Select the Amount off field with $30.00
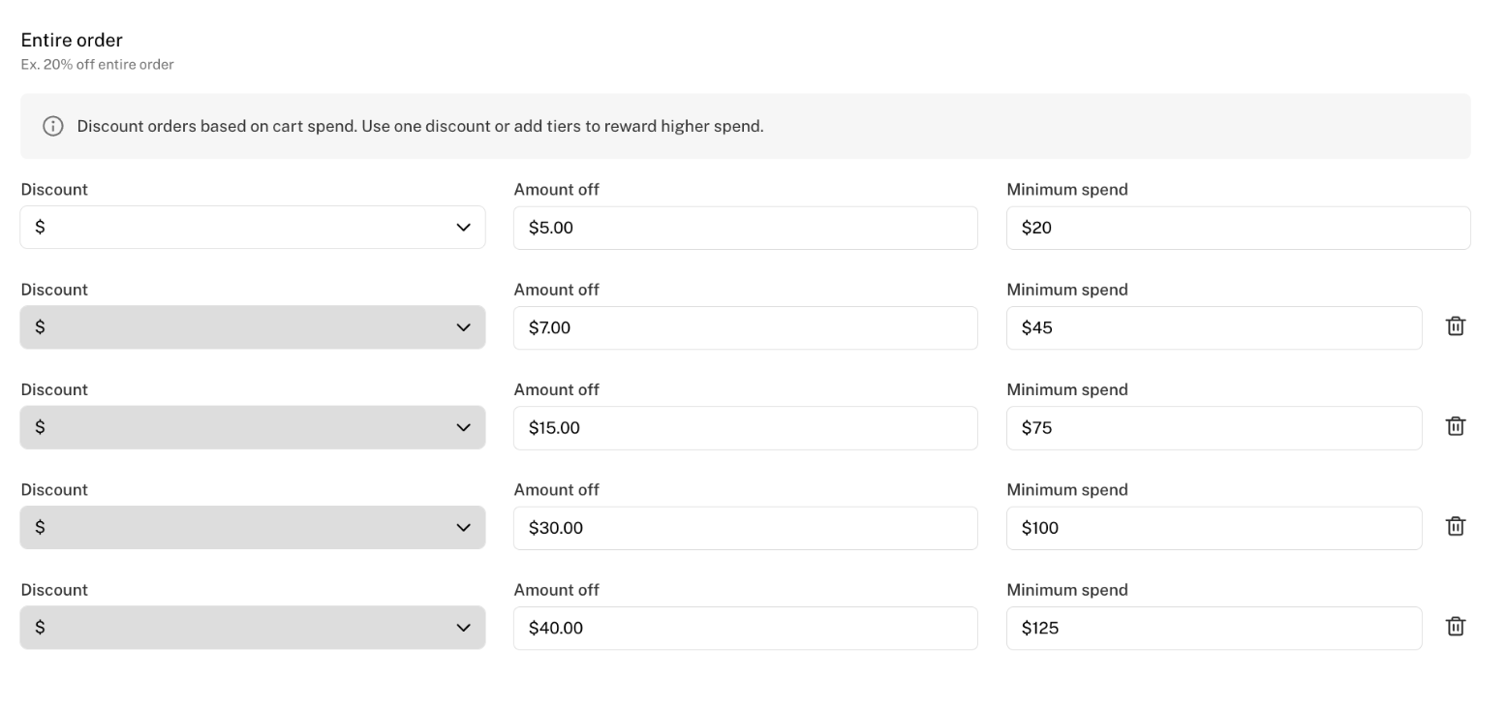 point(745,528)
